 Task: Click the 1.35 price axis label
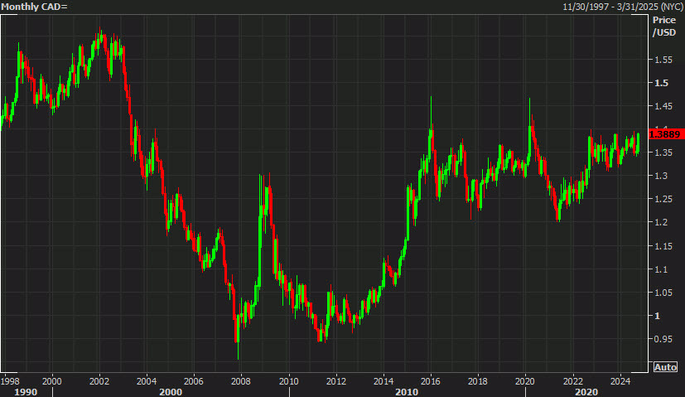tap(663, 153)
